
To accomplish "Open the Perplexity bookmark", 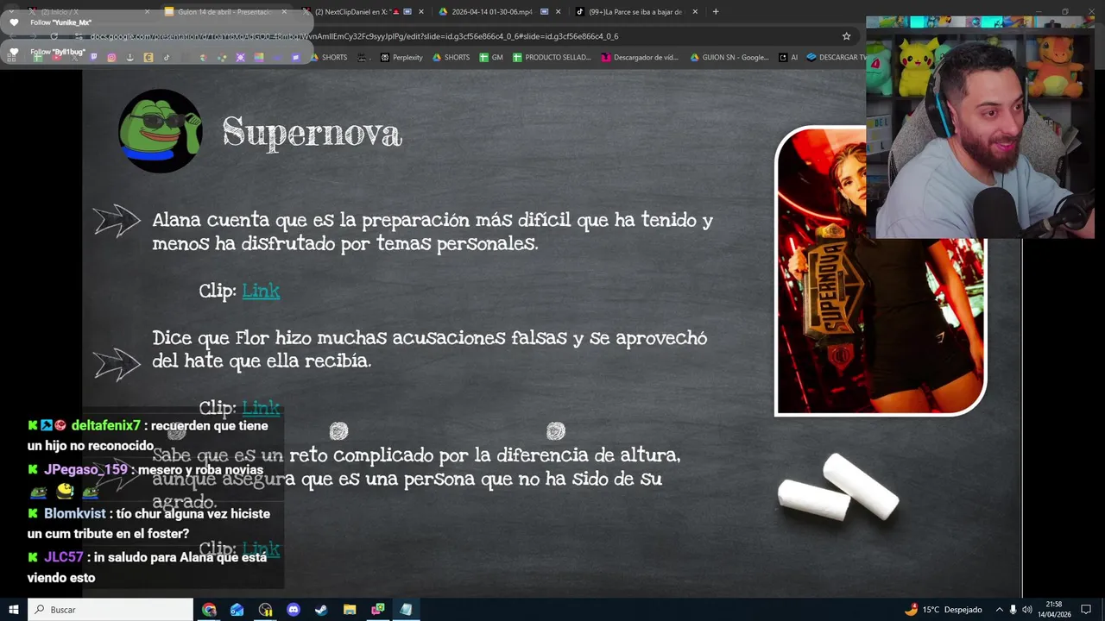I will [x=401, y=57].
